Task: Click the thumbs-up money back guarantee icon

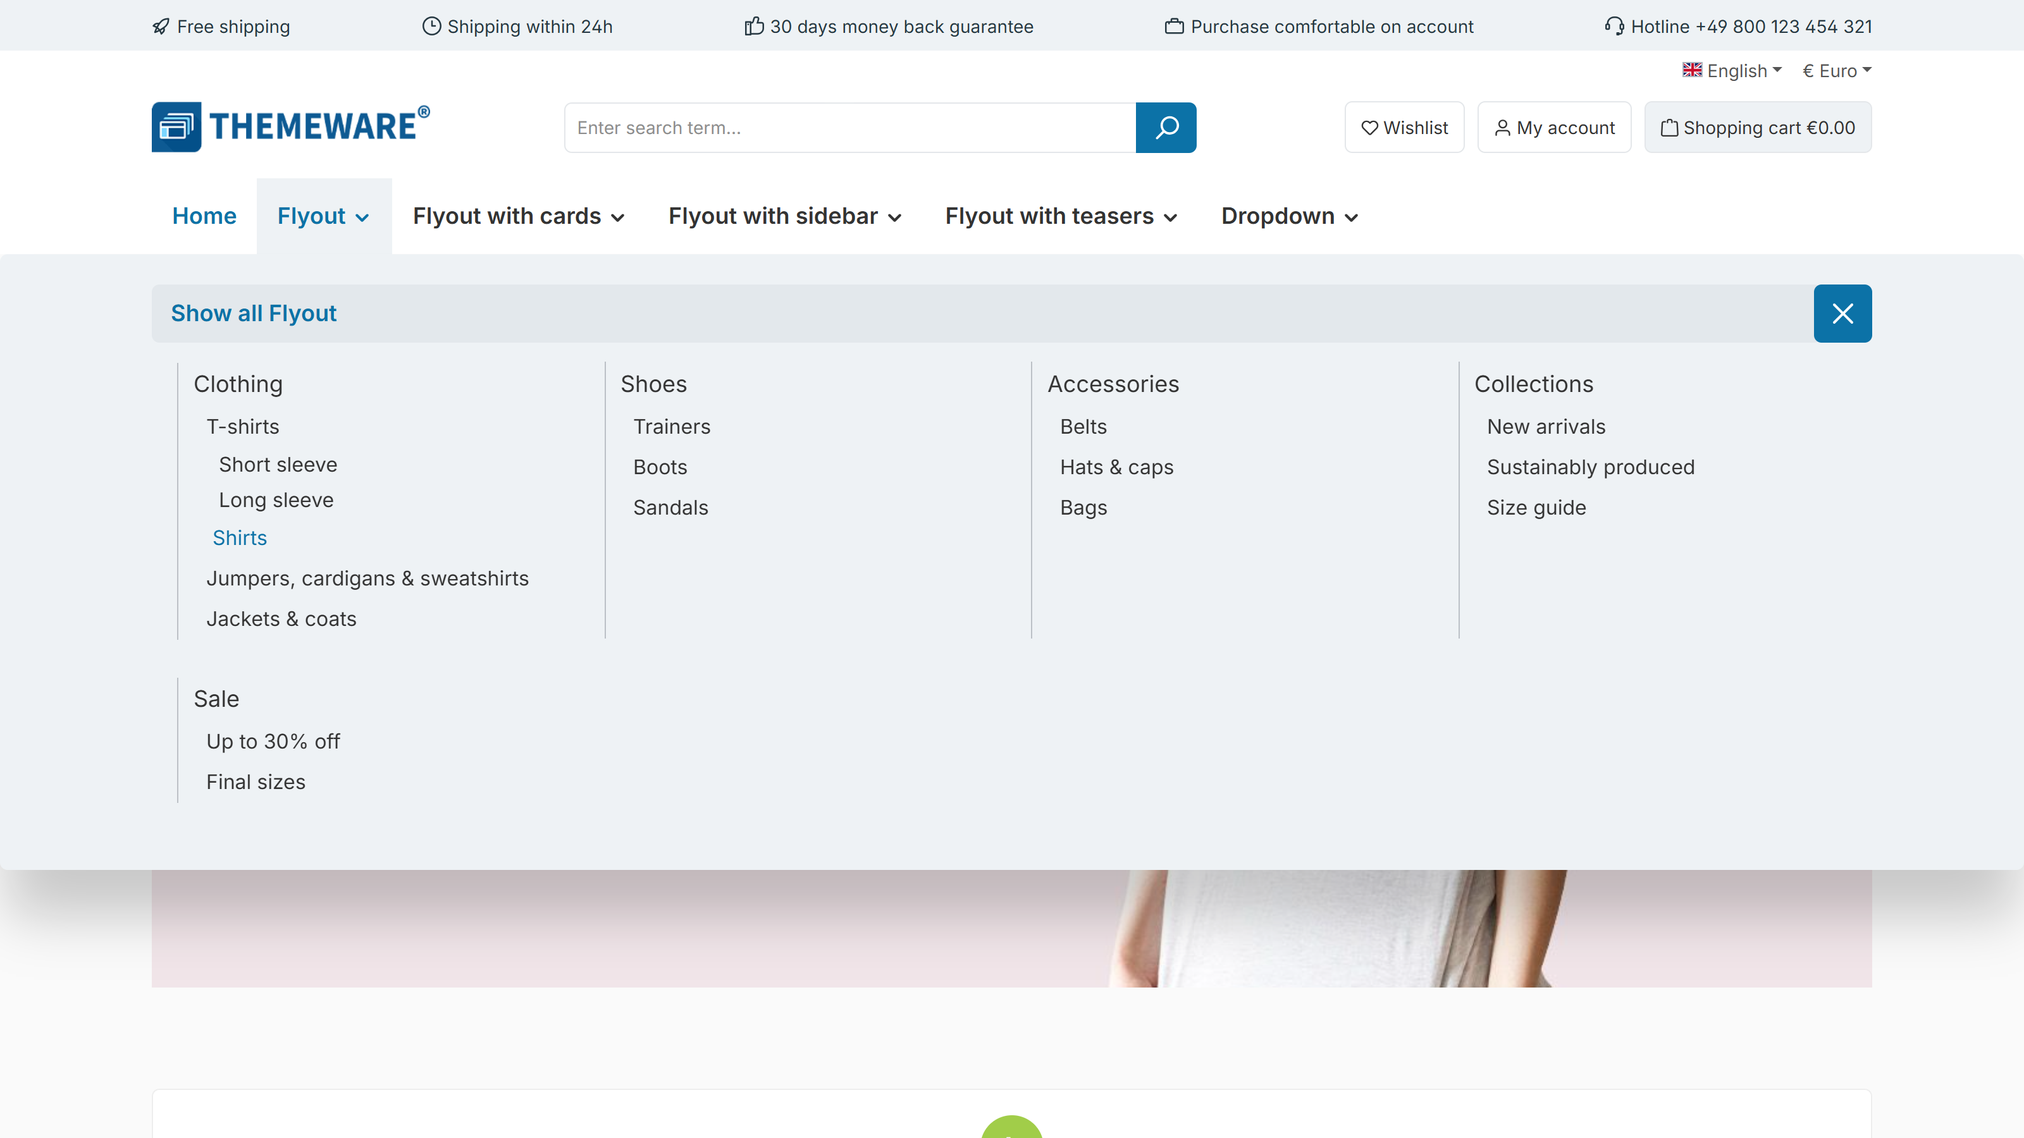Action: (x=755, y=26)
